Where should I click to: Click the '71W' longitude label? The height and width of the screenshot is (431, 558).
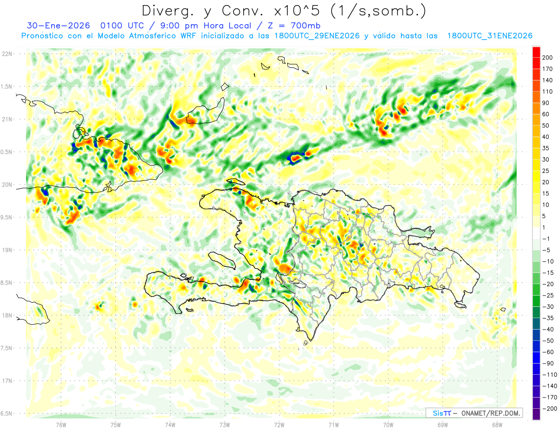pos(333,425)
